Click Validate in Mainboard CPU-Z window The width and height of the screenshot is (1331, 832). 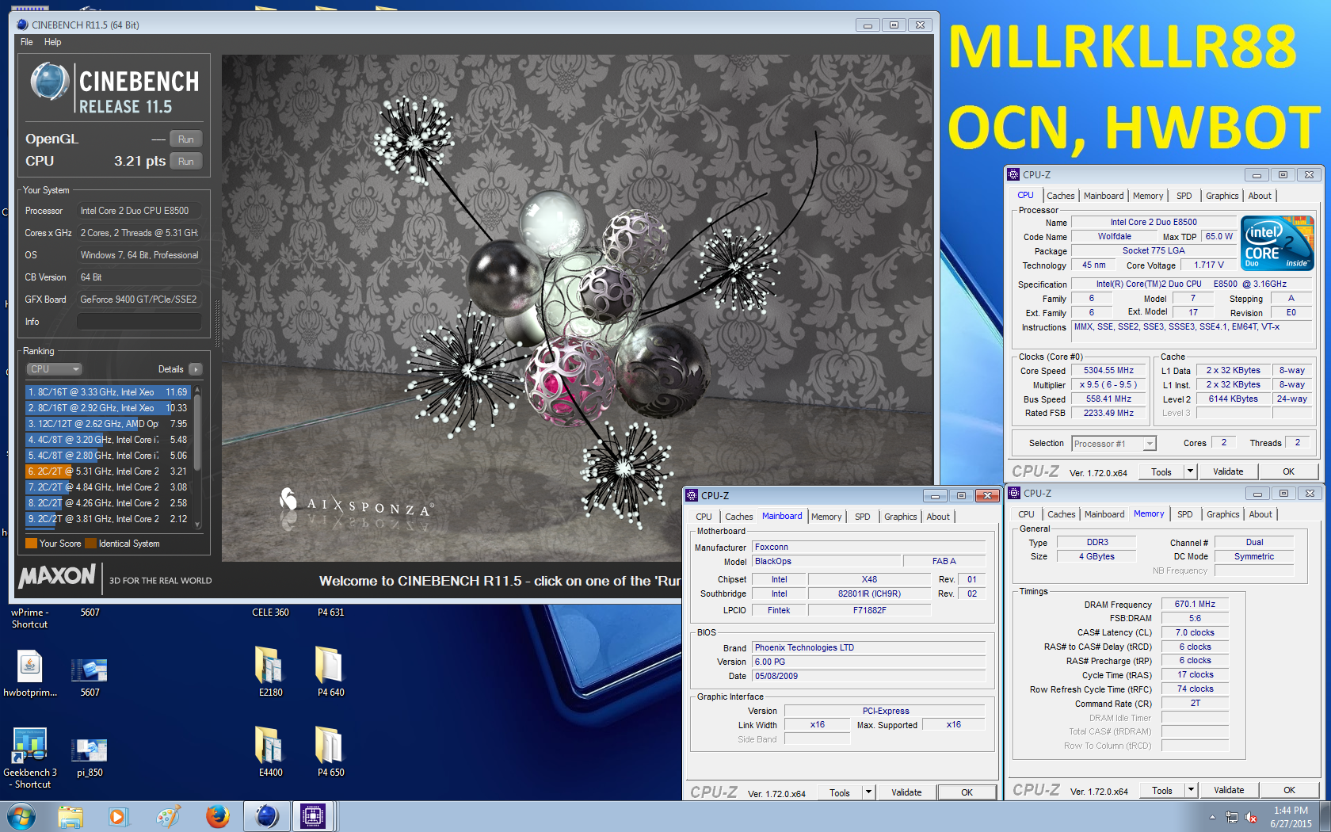(906, 792)
